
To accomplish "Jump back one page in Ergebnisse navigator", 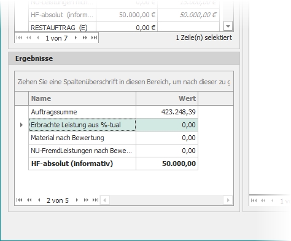I will point(29,200).
